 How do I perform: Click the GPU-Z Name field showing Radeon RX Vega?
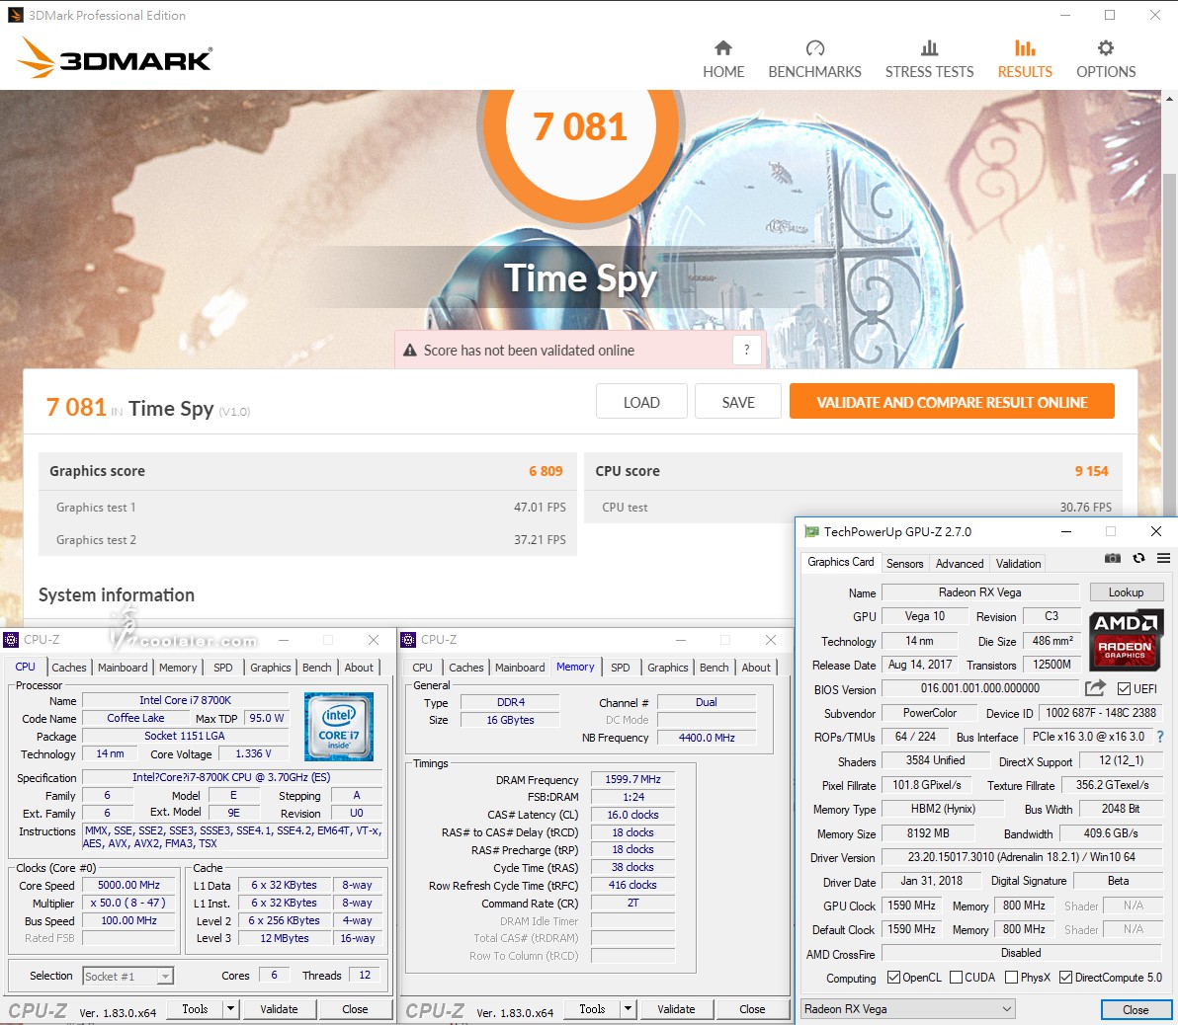click(x=979, y=592)
